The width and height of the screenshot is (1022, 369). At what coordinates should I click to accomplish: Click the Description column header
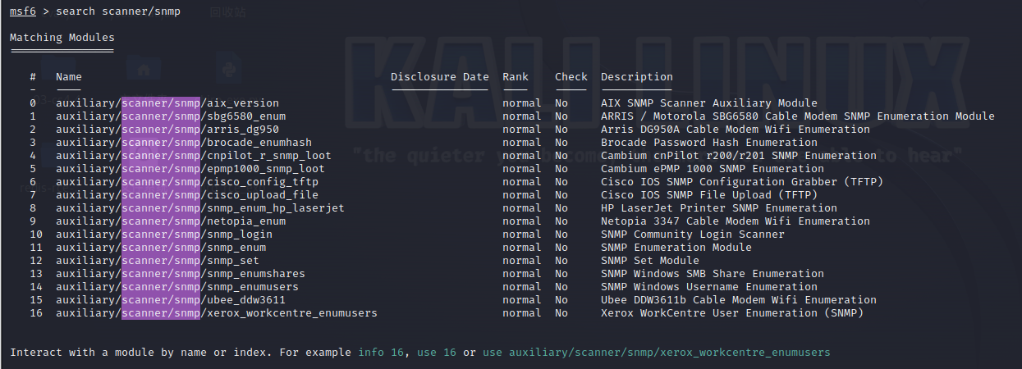pyautogui.click(x=636, y=77)
